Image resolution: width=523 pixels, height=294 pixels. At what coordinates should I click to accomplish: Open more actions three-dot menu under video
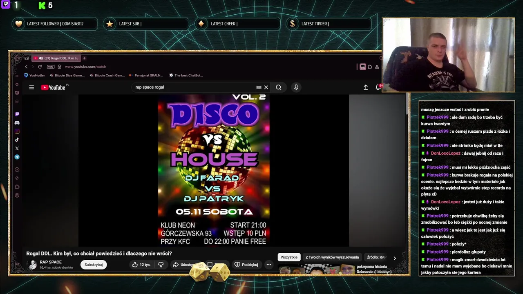(269, 265)
